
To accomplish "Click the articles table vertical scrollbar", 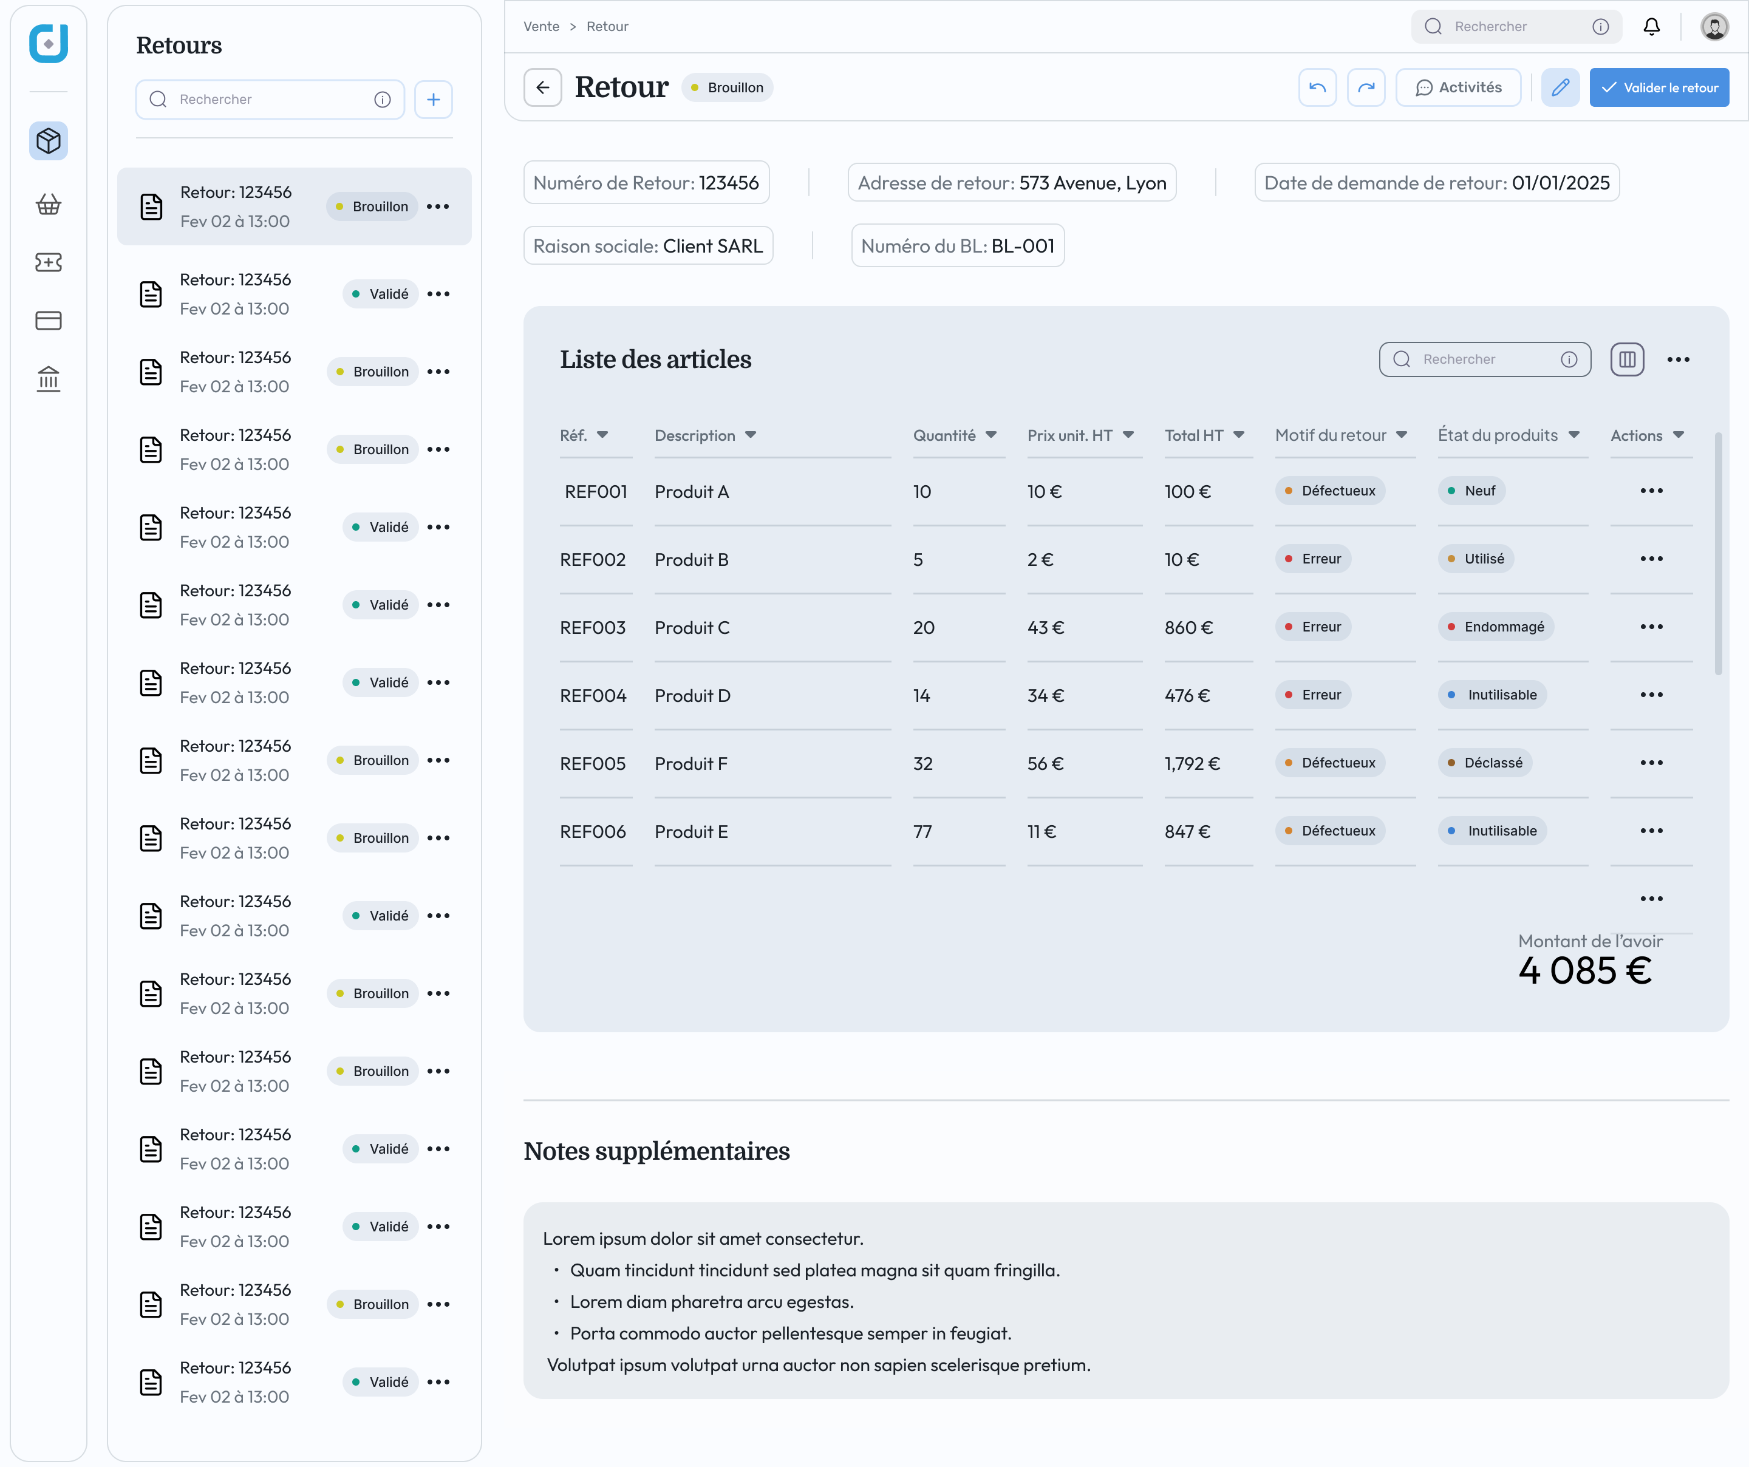I will click(1717, 554).
